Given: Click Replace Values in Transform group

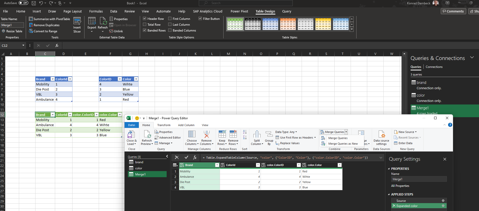Looking at the screenshot, I should pos(287,143).
